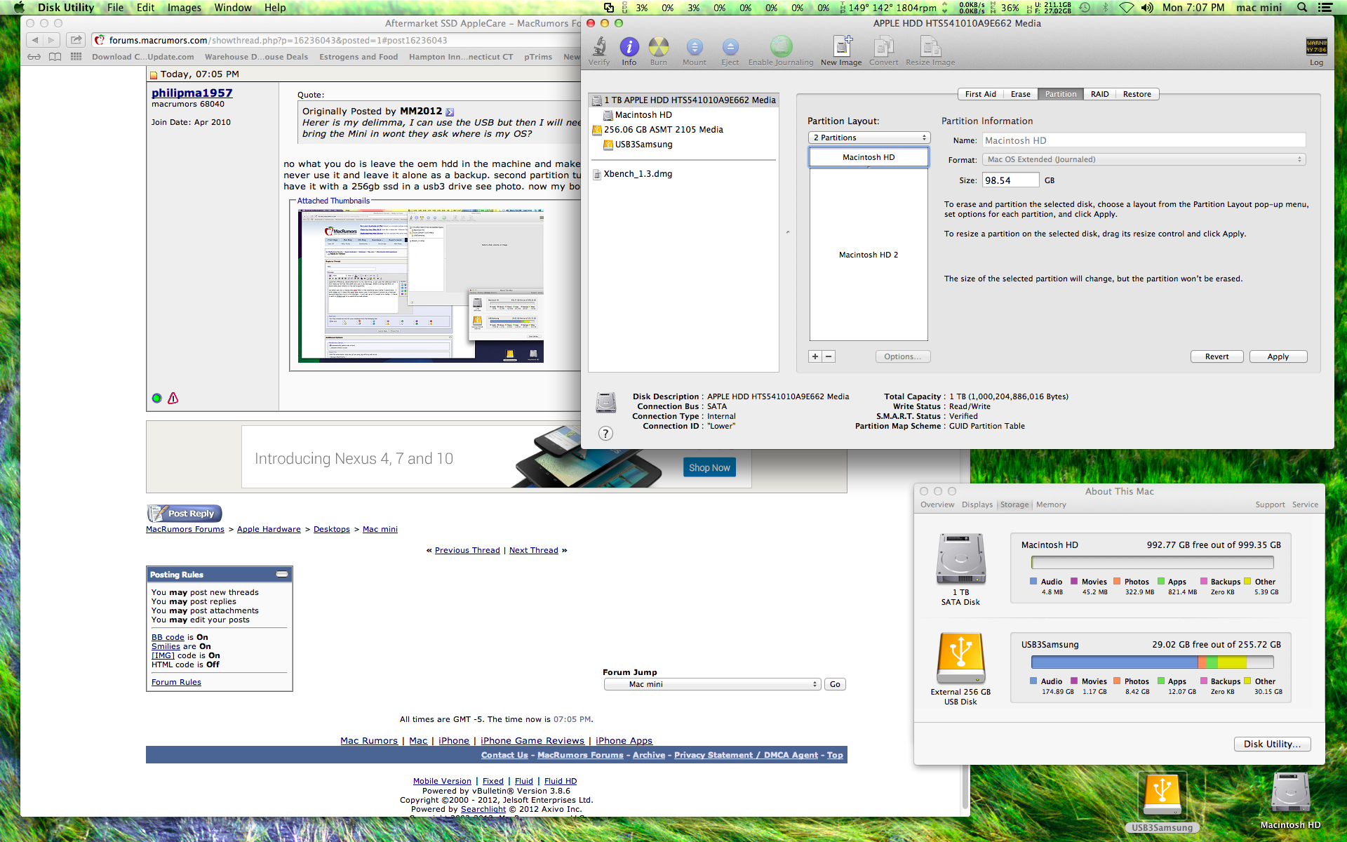1347x842 pixels.
Task: Click the view post arrow next to MM2012
Action: click(450, 112)
